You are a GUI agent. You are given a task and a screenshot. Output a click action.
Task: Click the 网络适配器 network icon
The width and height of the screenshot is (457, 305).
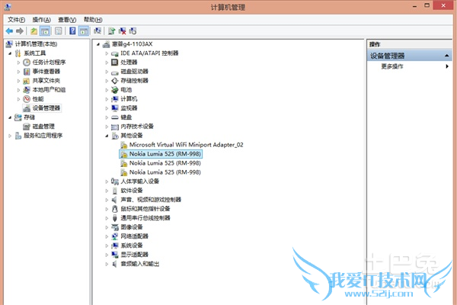click(115, 236)
